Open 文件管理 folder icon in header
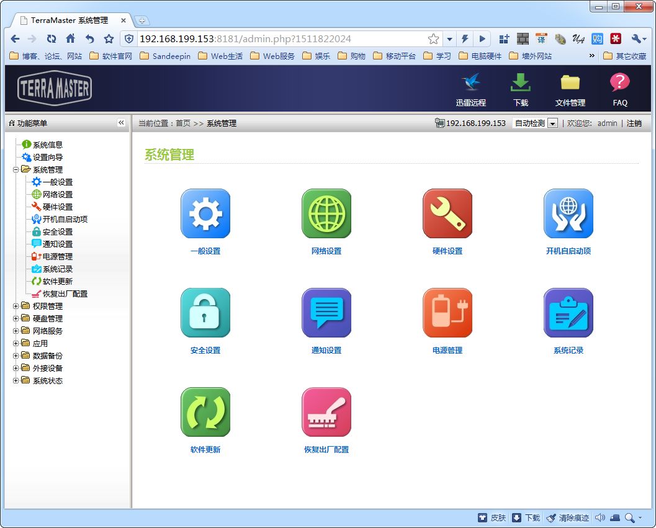 coord(570,83)
